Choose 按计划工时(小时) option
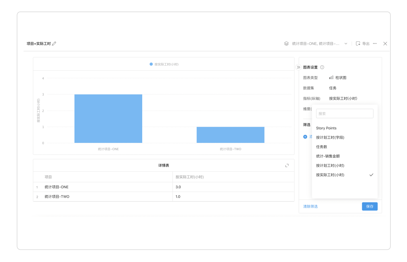 click(345, 165)
